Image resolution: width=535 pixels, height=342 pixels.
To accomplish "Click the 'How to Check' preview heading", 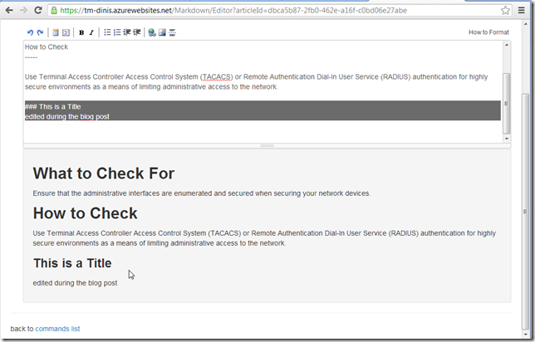I will pos(86,213).
